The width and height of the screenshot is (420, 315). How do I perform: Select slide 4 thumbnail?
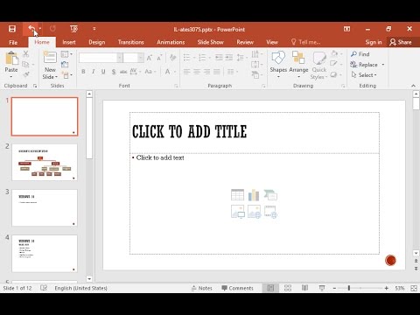[45, 254]
